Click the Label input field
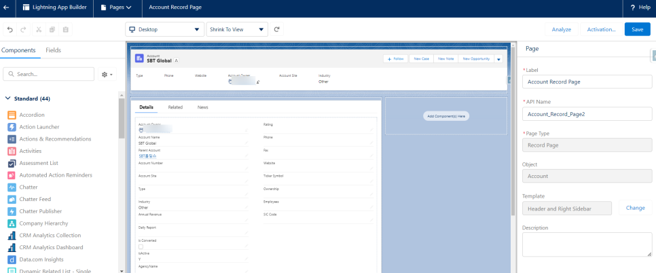This screenshot has height=273, width=656. (587, 82)
